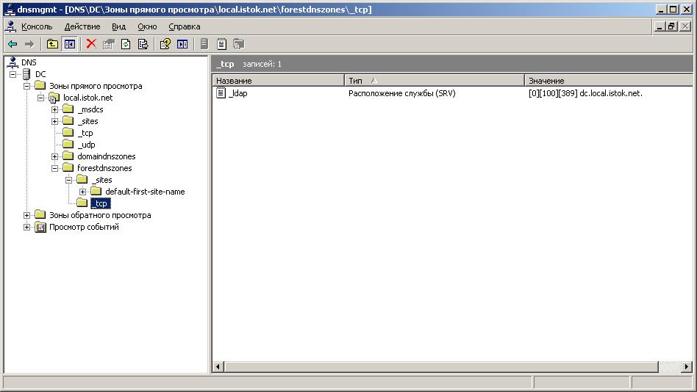This screenshot has height=392, width=697.
Task: Minimize the inner MMC child window
Action: point(660,26)
